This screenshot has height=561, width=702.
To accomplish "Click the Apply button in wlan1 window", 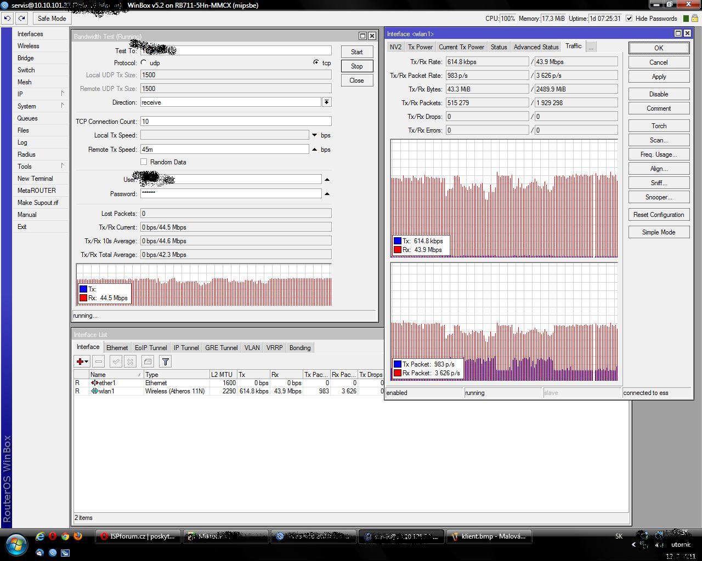I will pos(659,77).
